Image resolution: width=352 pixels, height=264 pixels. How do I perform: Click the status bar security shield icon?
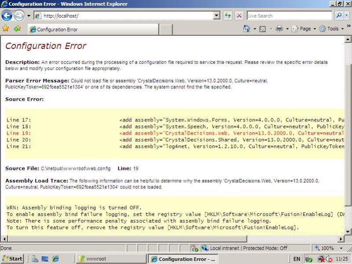coord(194,248)
